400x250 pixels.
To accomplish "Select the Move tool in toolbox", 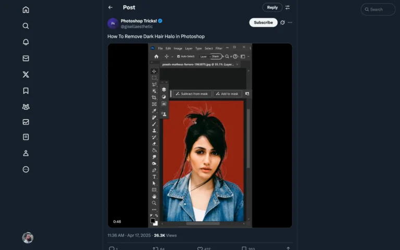I will point(154,71).
